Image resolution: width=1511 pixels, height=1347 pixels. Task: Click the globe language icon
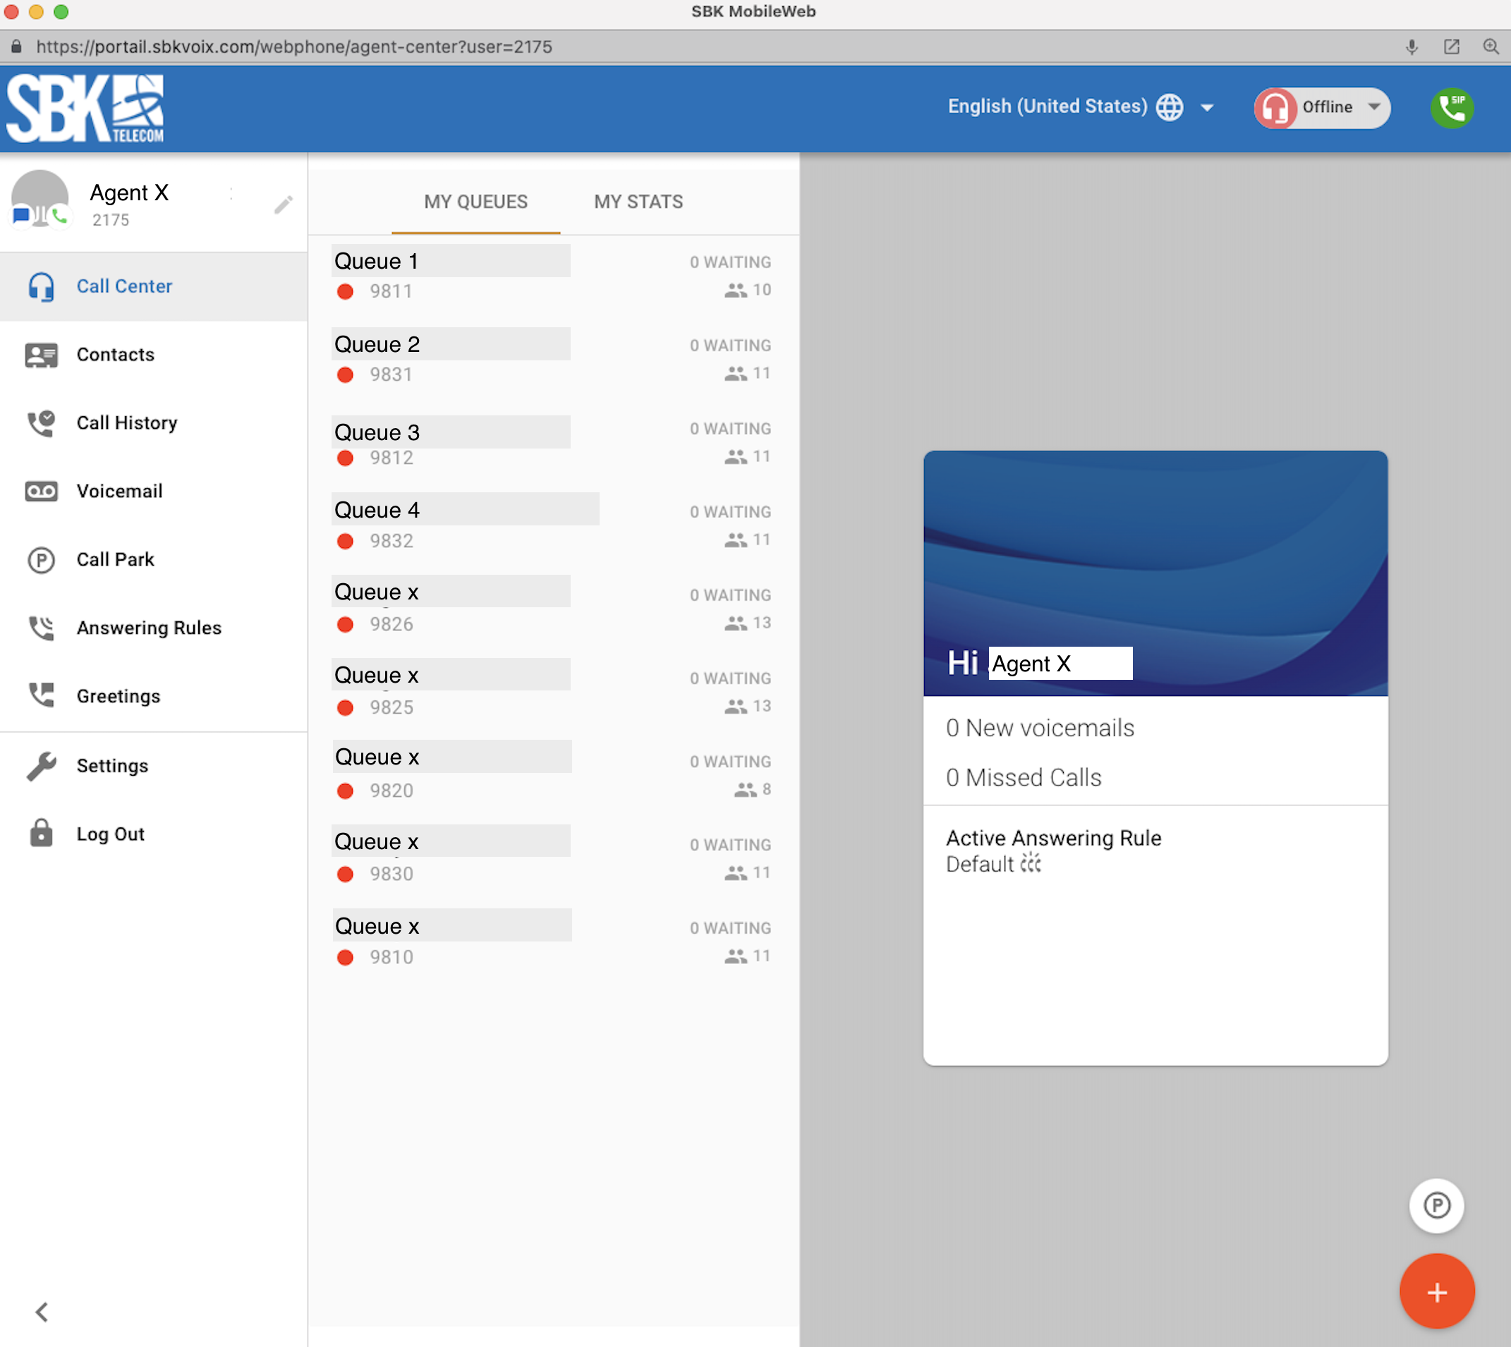tap(1170, 107)
